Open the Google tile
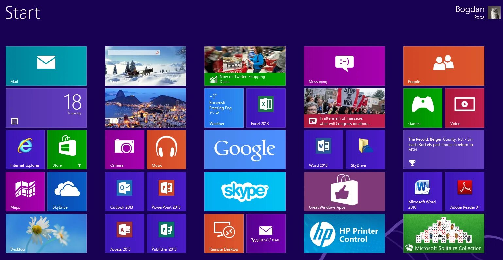Viewport: 503px width, 260px height. pyautogui.click(x=245, y=150)
